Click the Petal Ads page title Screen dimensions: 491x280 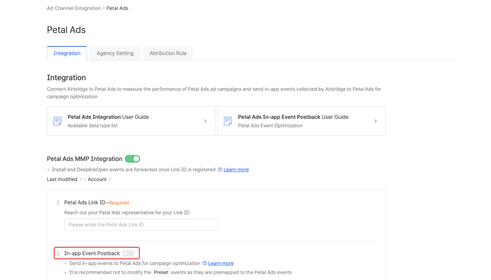pos(66,30)
